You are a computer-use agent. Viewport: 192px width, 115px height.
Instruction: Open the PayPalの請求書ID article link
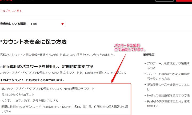[168, 104]
